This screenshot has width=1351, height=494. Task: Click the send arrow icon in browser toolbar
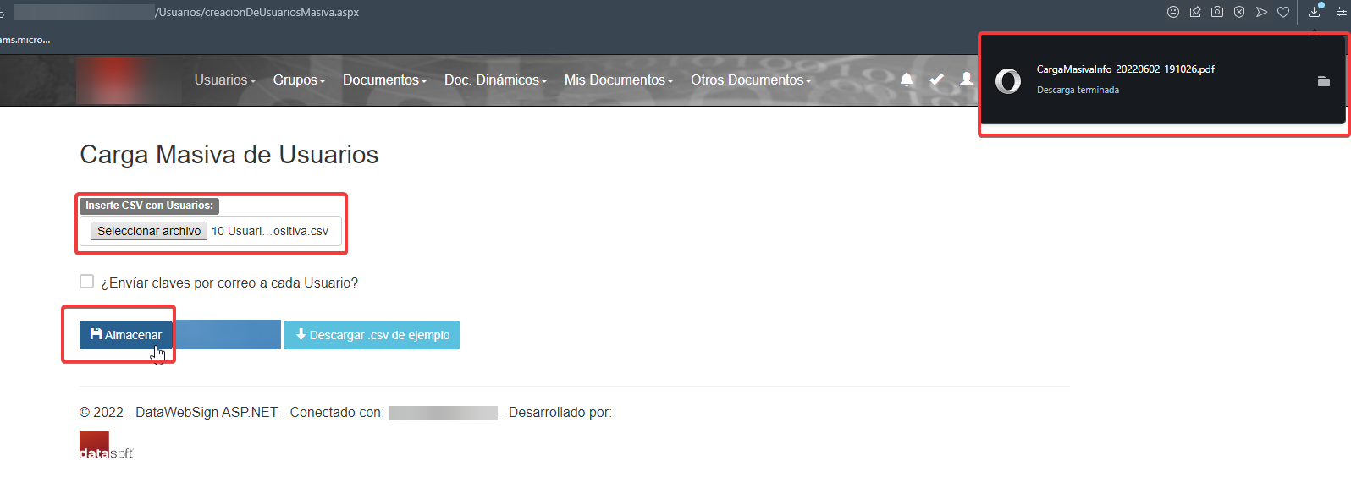click(1261, 12)
